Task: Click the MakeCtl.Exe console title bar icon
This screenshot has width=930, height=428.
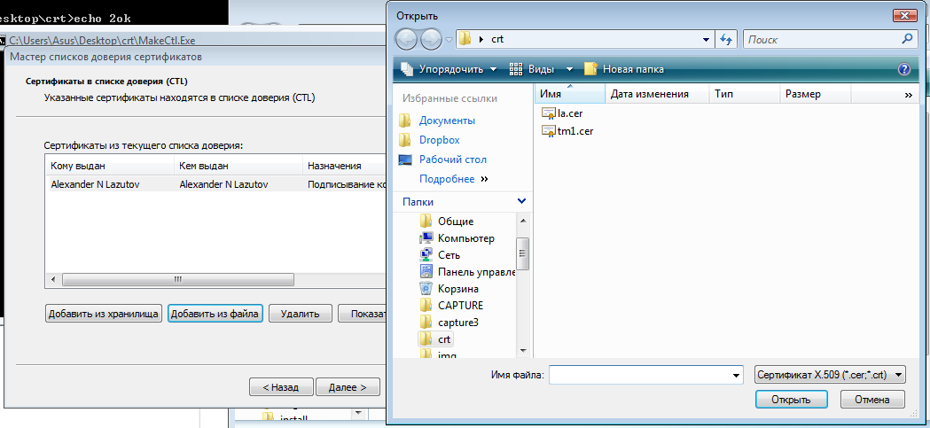Action: (x=4, y=41)
